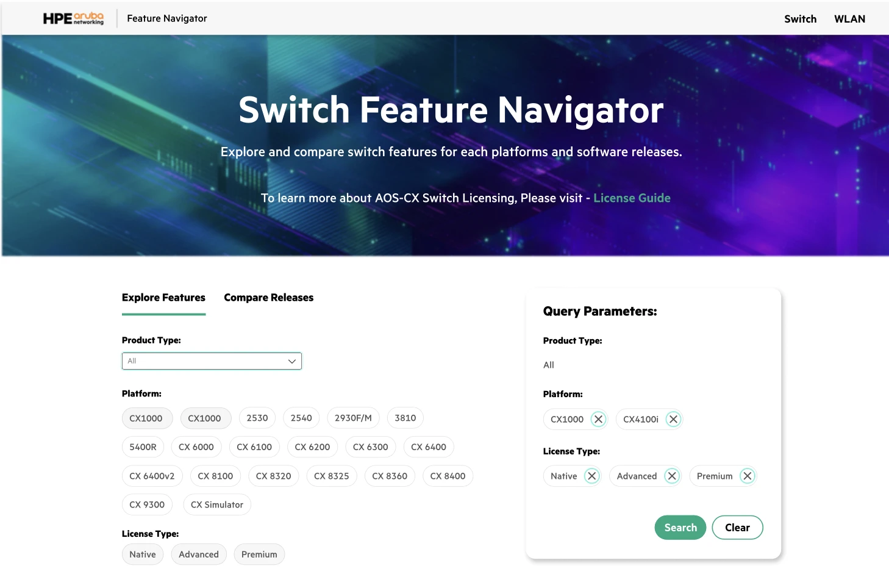Remove Native license from Query Parameters

click(x=591, y=476)
